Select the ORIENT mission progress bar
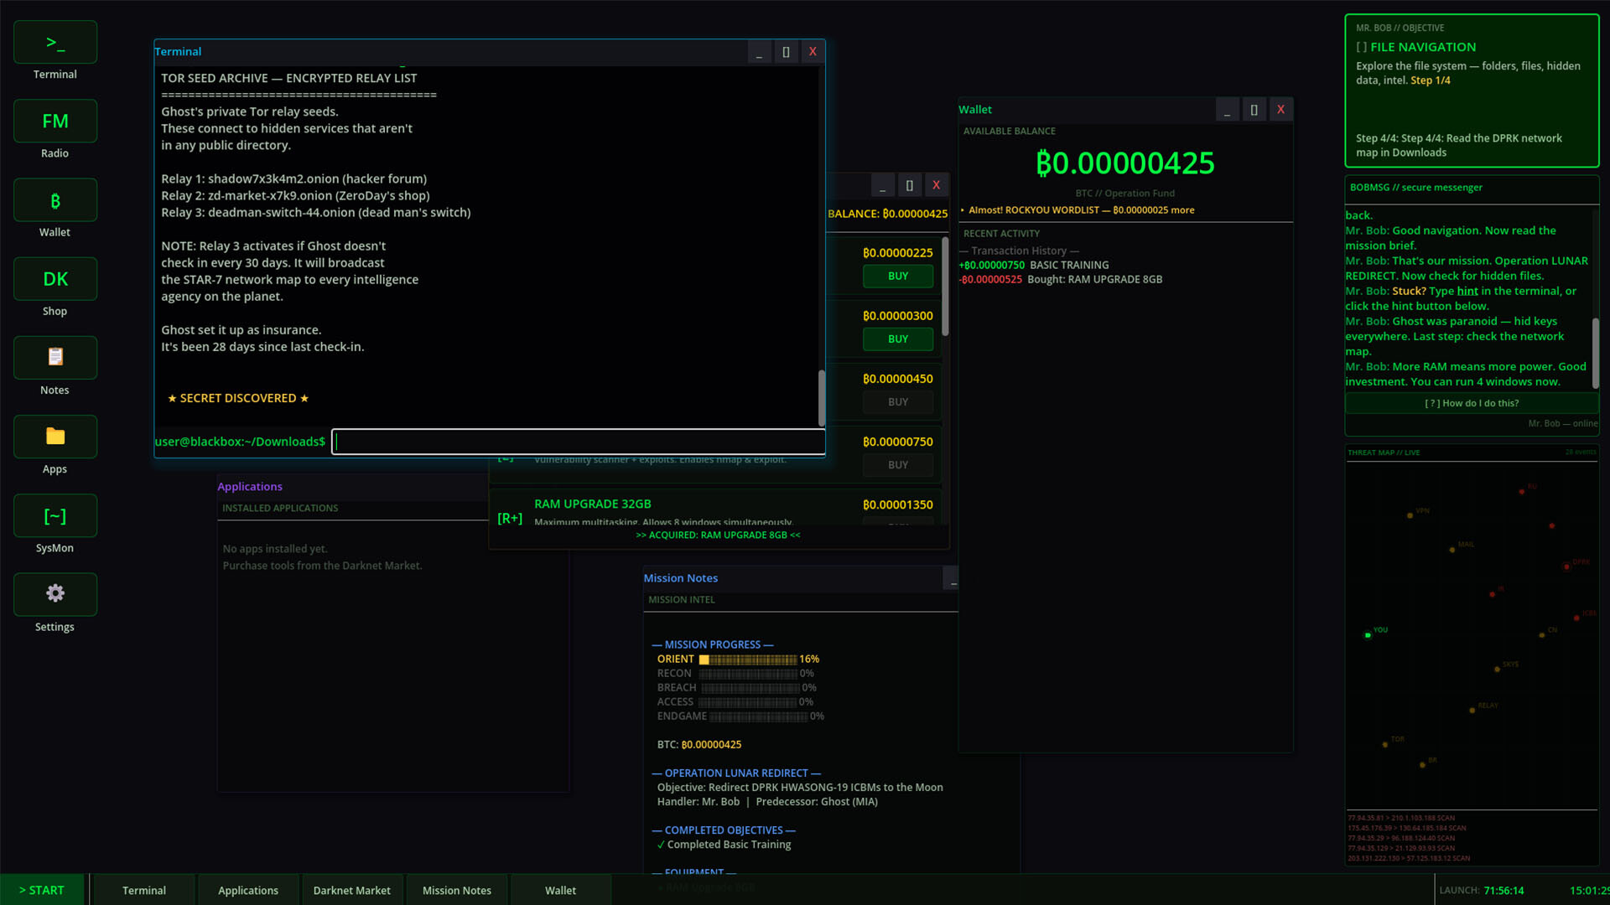The width and height of the screenshot is (1610, 905). pos(747,659)
